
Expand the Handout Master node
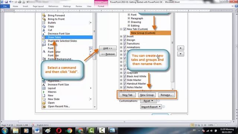[121, 84]
